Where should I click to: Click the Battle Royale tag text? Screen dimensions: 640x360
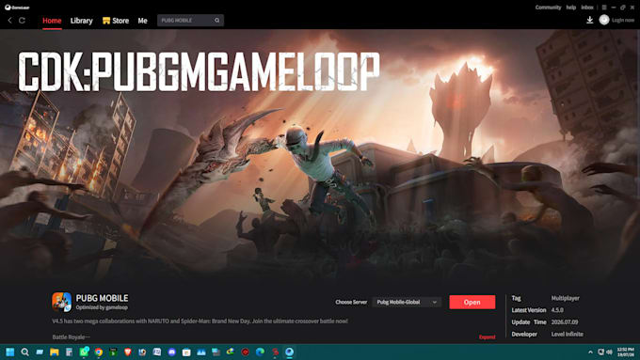(71, 337)
